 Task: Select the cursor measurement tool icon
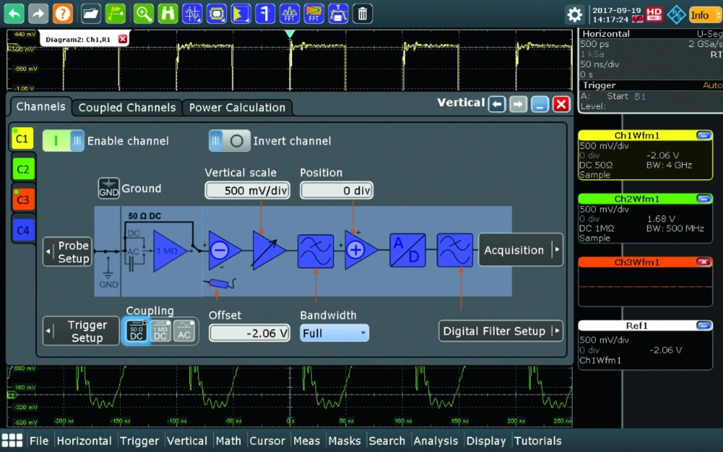point(192,14)
